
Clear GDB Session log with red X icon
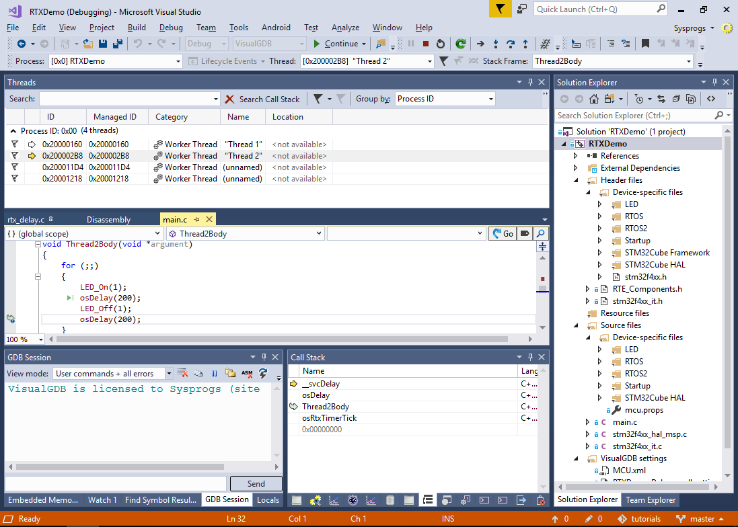pyautogui.click(x=182, y=373)
